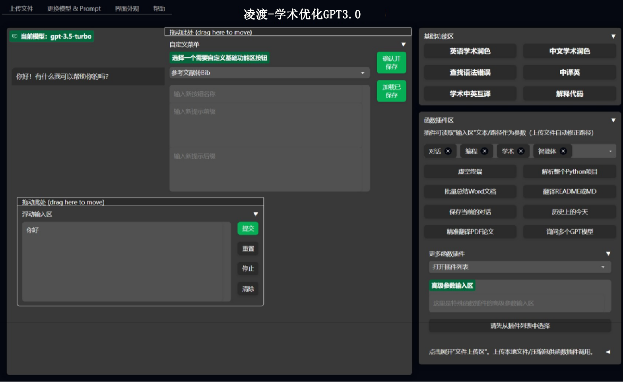Screen dimensions: 623x382
Task: Click the chat icon beside 当前模型
Action: [x=15, y=36]
